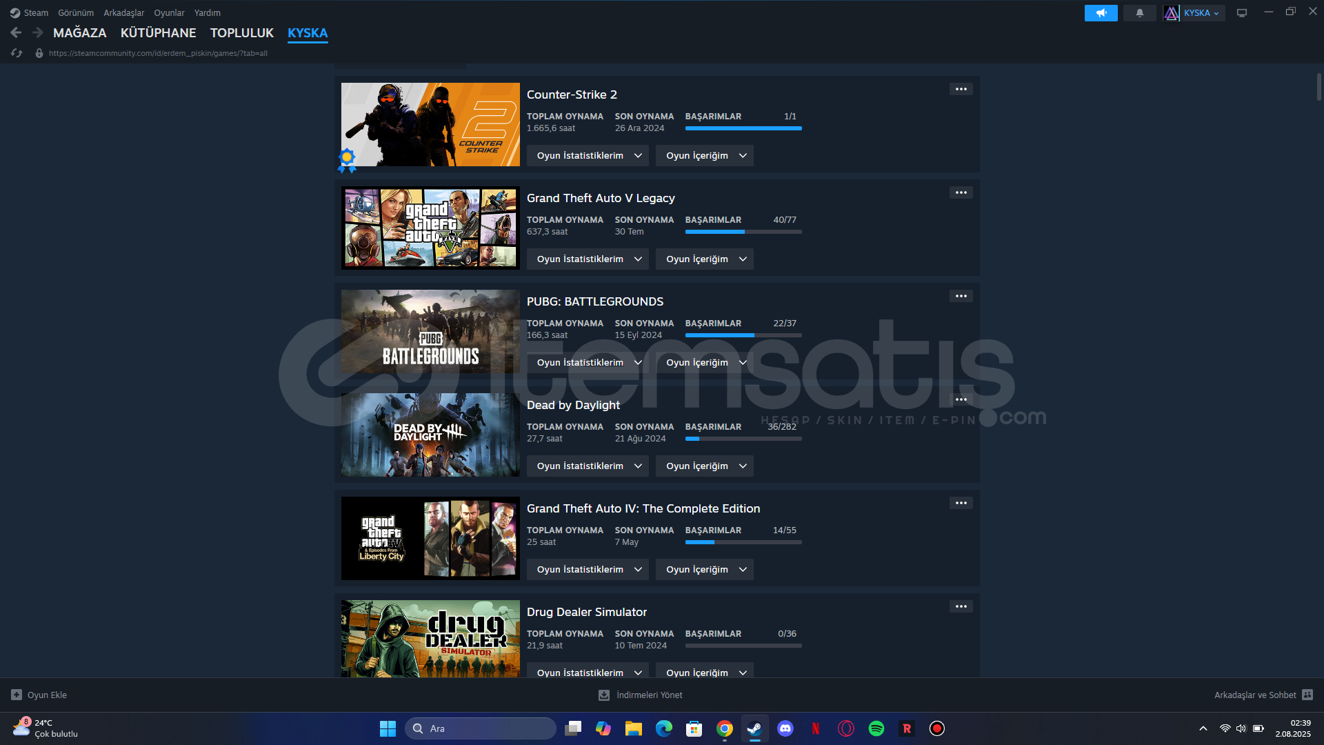
Task: Expand Oyun İstatistiklerim for Counter-Strike 2
Action: [x=588, y=155]
